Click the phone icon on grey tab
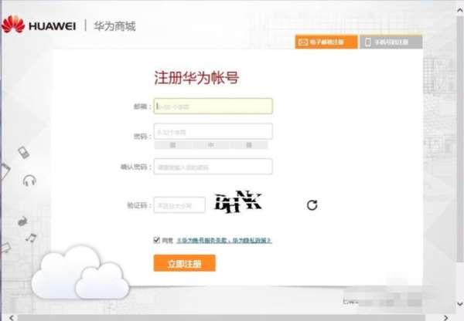The width and height of the screenshot is (464, 321). (x=368, y=42)
